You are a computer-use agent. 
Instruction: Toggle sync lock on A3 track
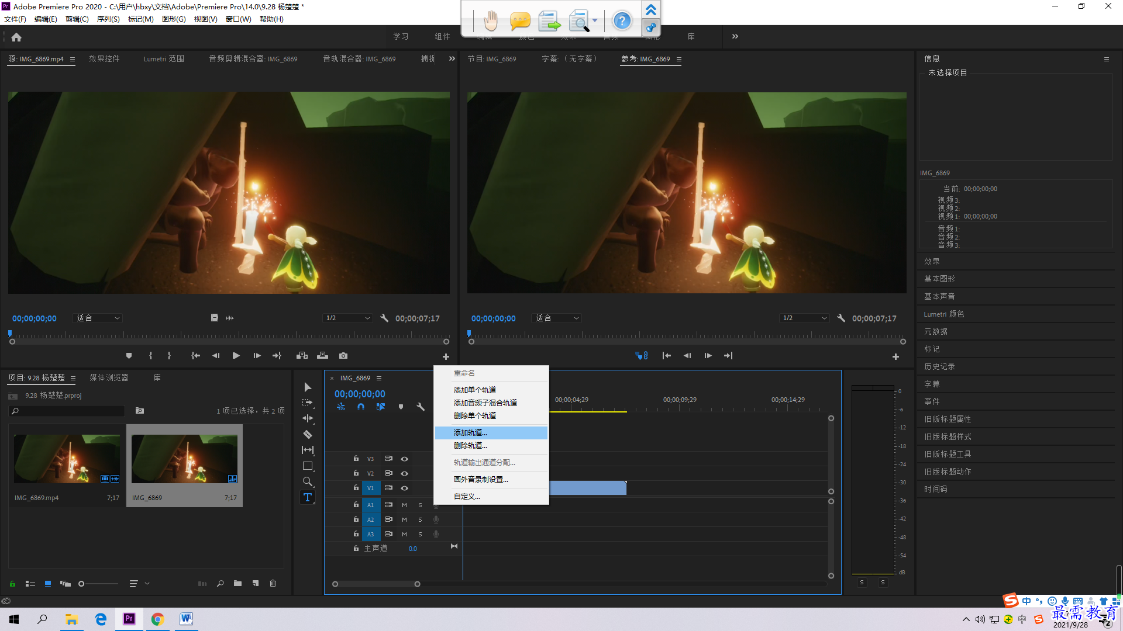tap(388, 534)
